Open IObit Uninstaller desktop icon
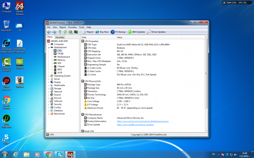Viewport: 254px width, 158px height. coord(7,121)
